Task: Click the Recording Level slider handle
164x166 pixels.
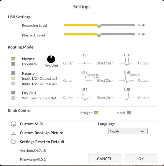Action: click(99, 25)
